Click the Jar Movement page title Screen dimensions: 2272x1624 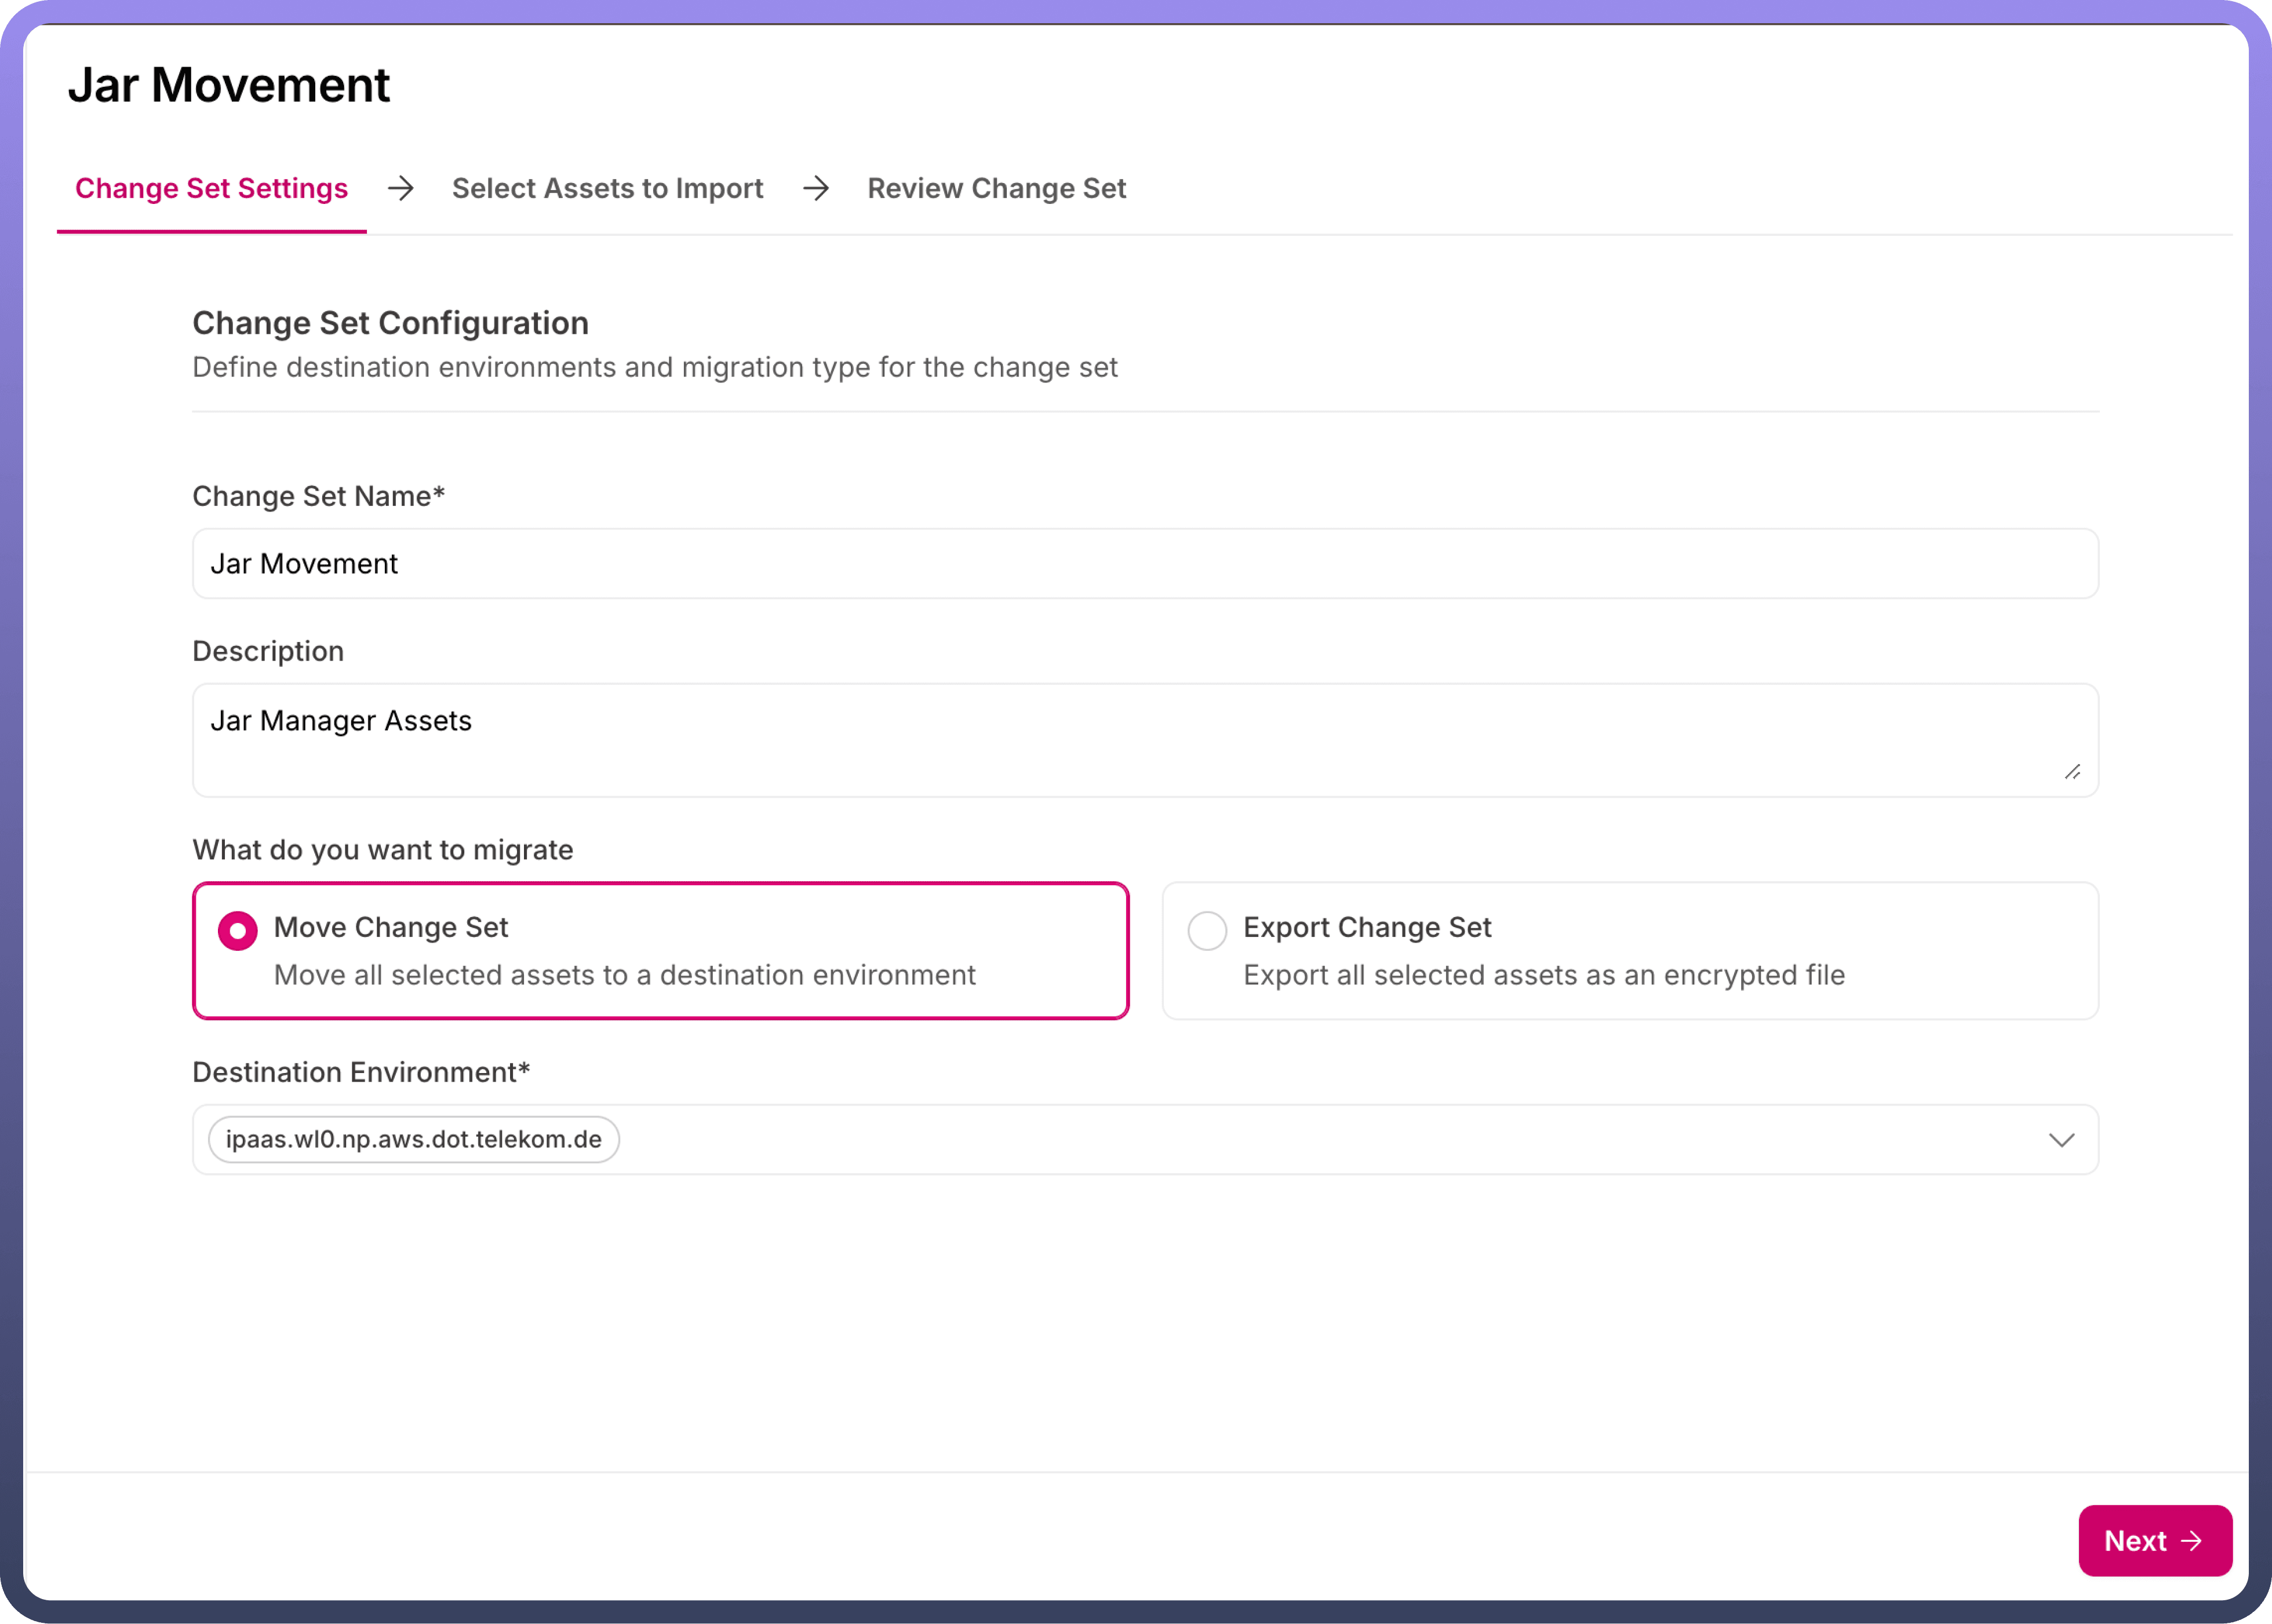coord(229,85)
